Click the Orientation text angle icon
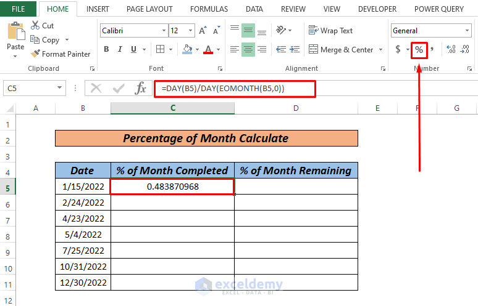The image size is (478, 306). (x=282, y=30)
